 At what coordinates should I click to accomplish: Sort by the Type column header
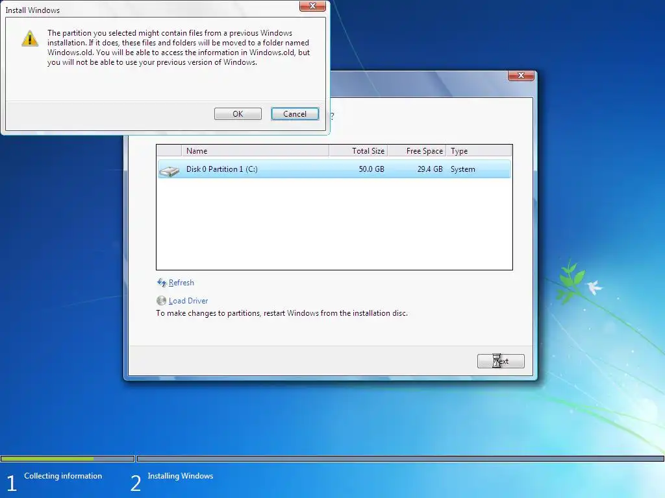[x=479, y=150]
